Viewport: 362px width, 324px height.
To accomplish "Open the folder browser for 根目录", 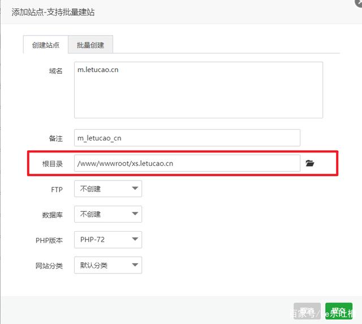I will point(309,163).
